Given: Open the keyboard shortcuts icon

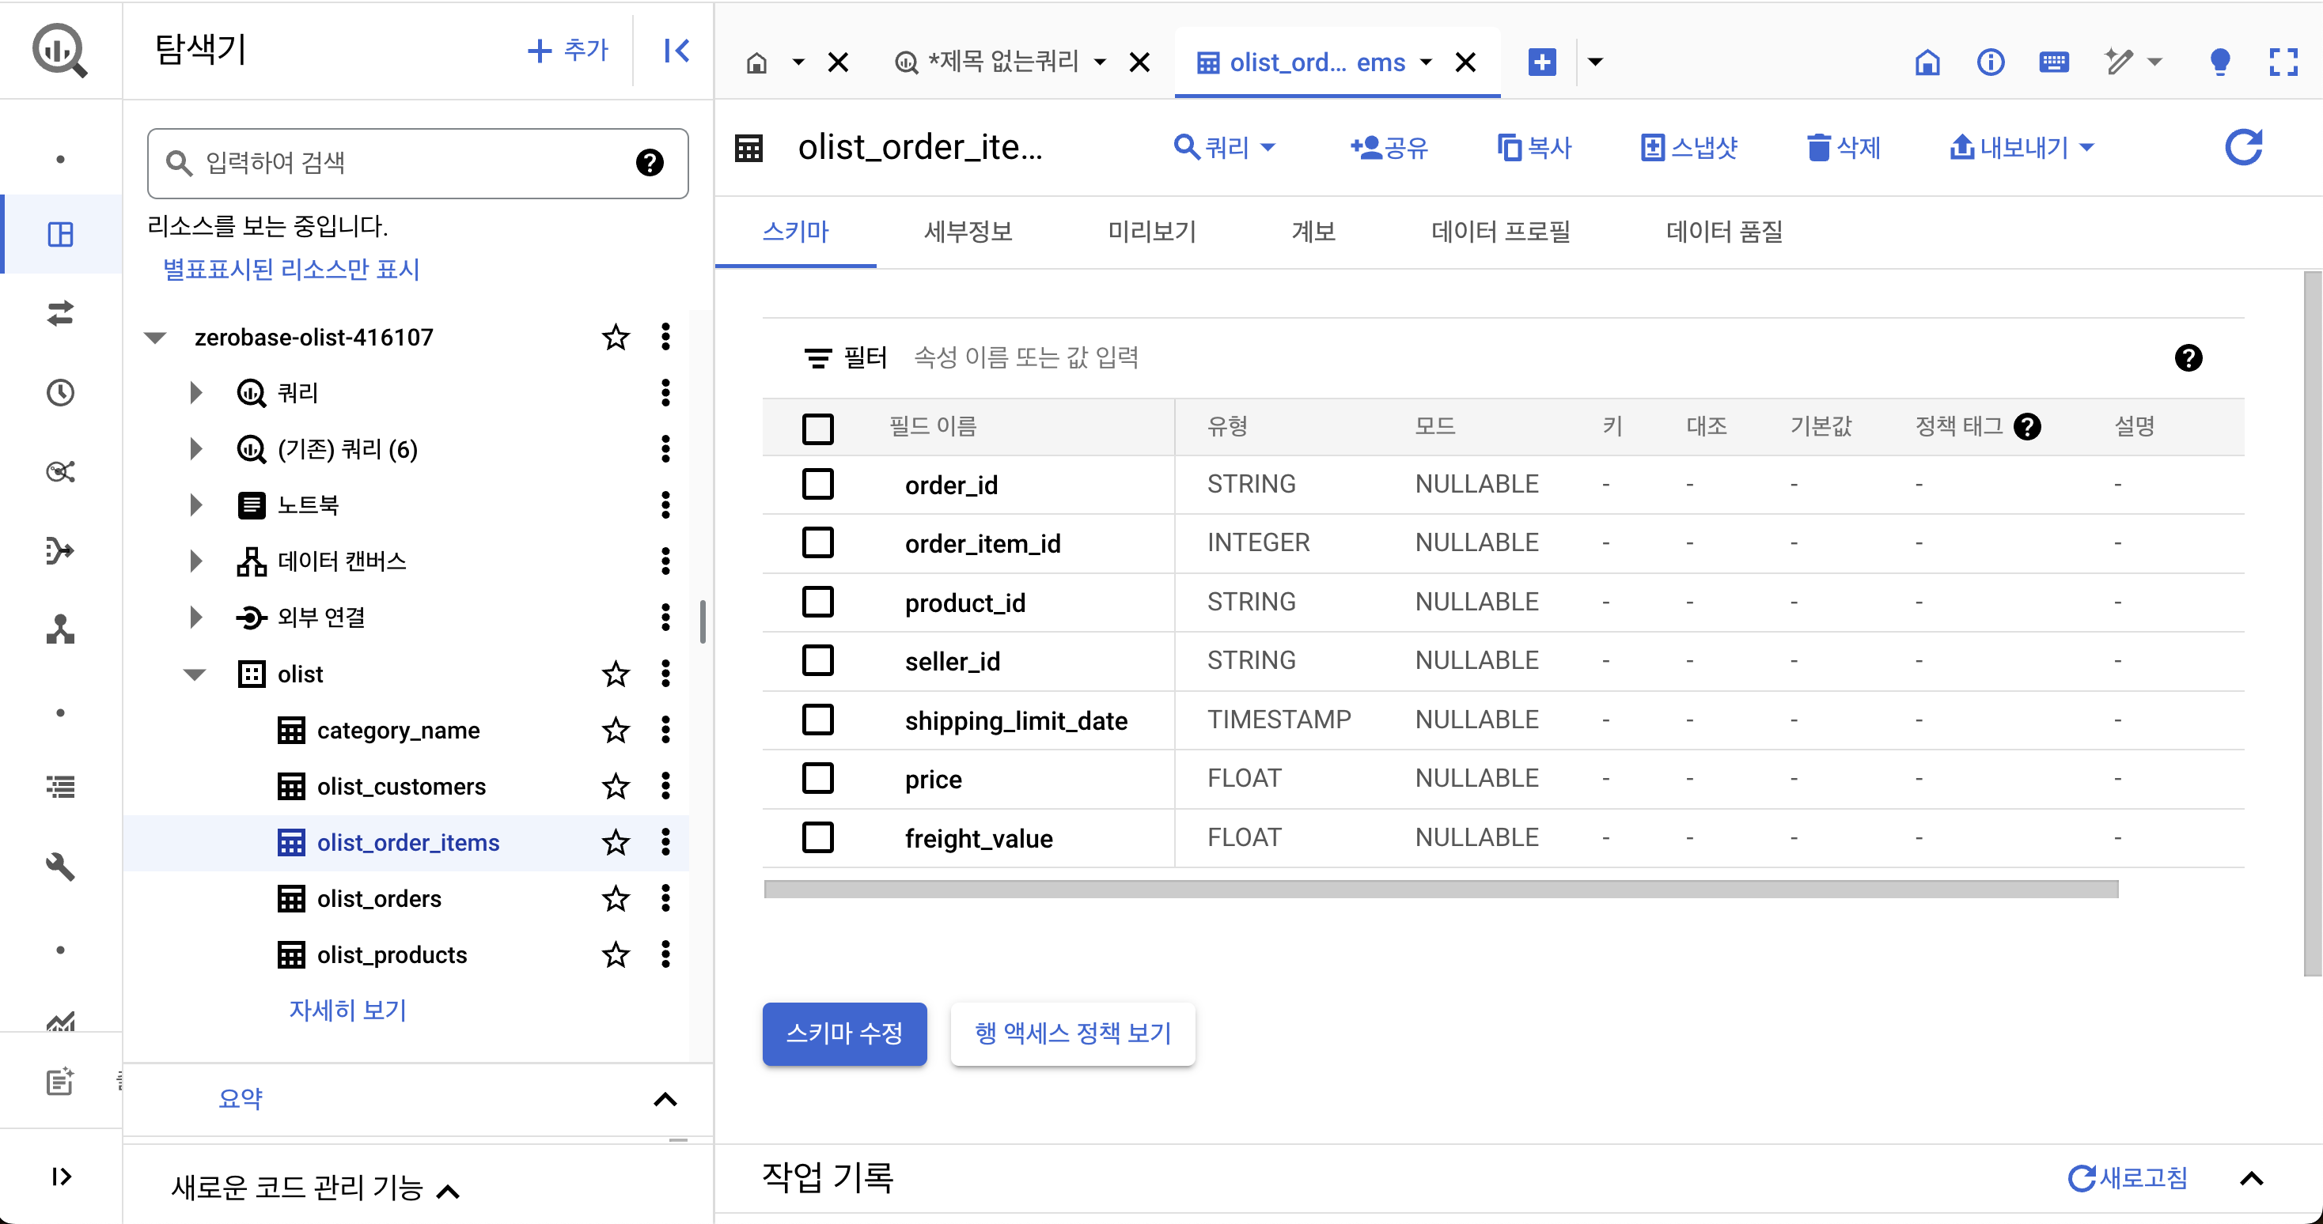Looking at the screenshot, I should 2053,62.
